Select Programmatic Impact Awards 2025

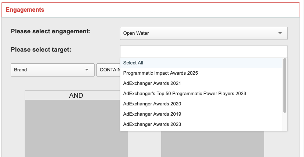pos(201,73)
